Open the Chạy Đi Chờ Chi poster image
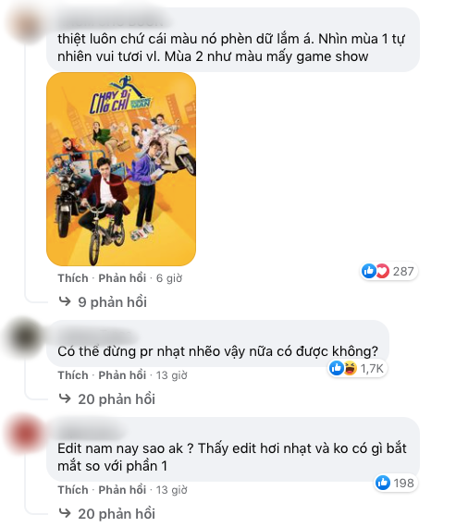Viewport: 456px width, 527px height. point(121,169)
